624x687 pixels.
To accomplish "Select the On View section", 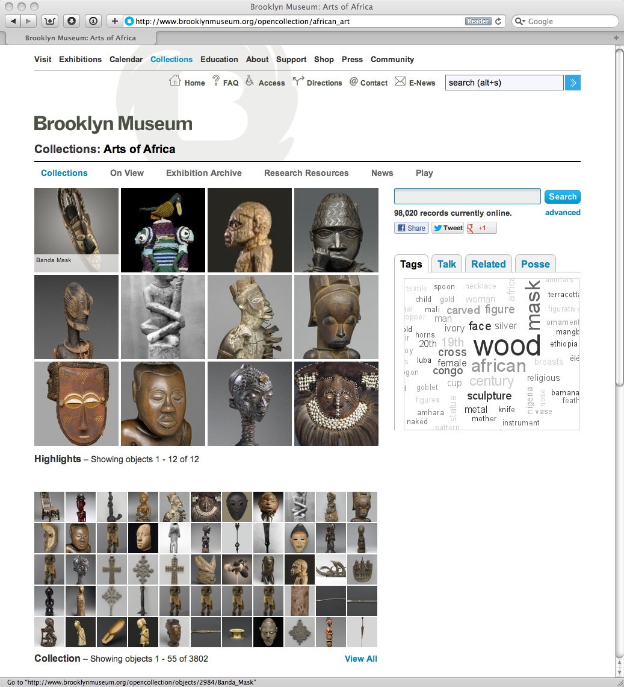I will [x=127, y=173].
